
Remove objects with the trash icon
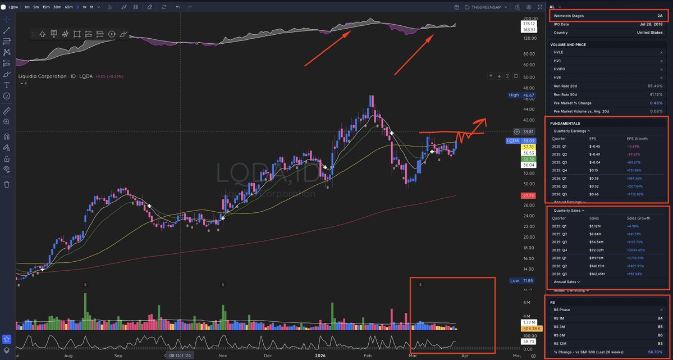7,184
